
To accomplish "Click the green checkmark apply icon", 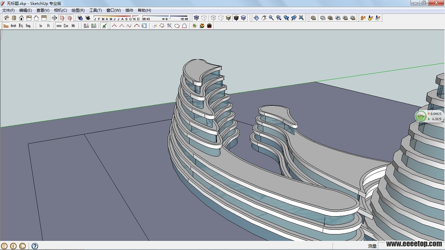I will coord(104,26).
